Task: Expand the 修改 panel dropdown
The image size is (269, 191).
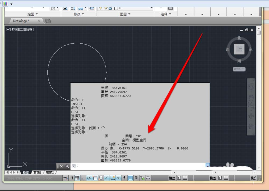Action: [x=79, y=14]
